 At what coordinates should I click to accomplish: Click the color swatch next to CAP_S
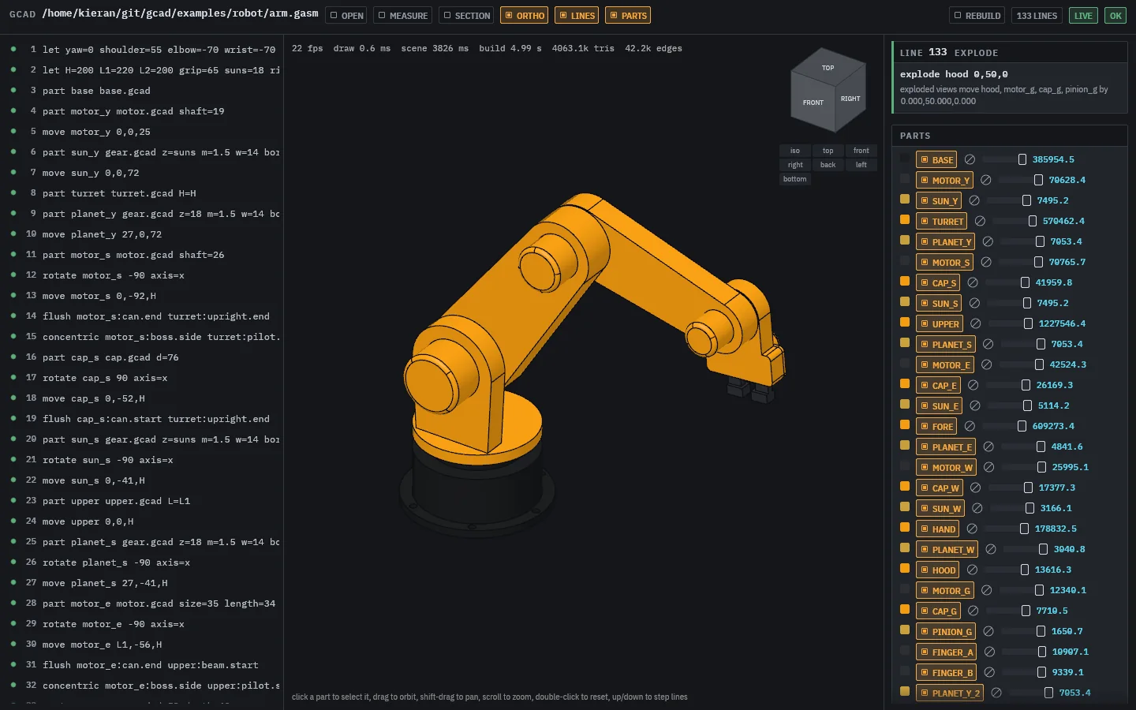(x=905, y=282)
